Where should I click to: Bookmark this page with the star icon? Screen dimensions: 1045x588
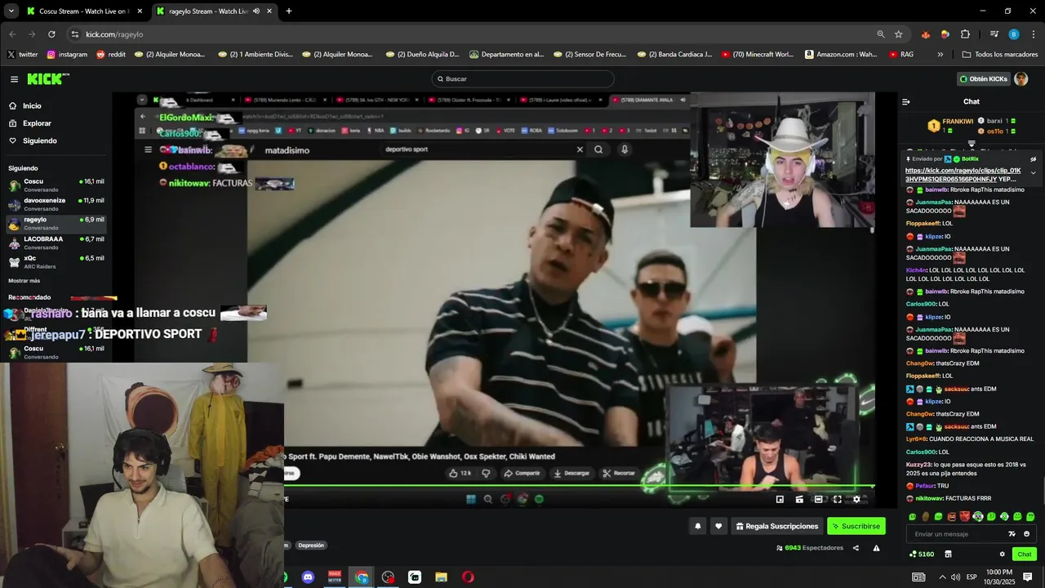point(899,34)
